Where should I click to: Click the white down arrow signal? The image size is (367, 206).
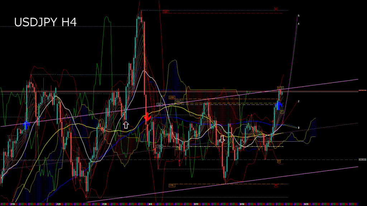222,139
